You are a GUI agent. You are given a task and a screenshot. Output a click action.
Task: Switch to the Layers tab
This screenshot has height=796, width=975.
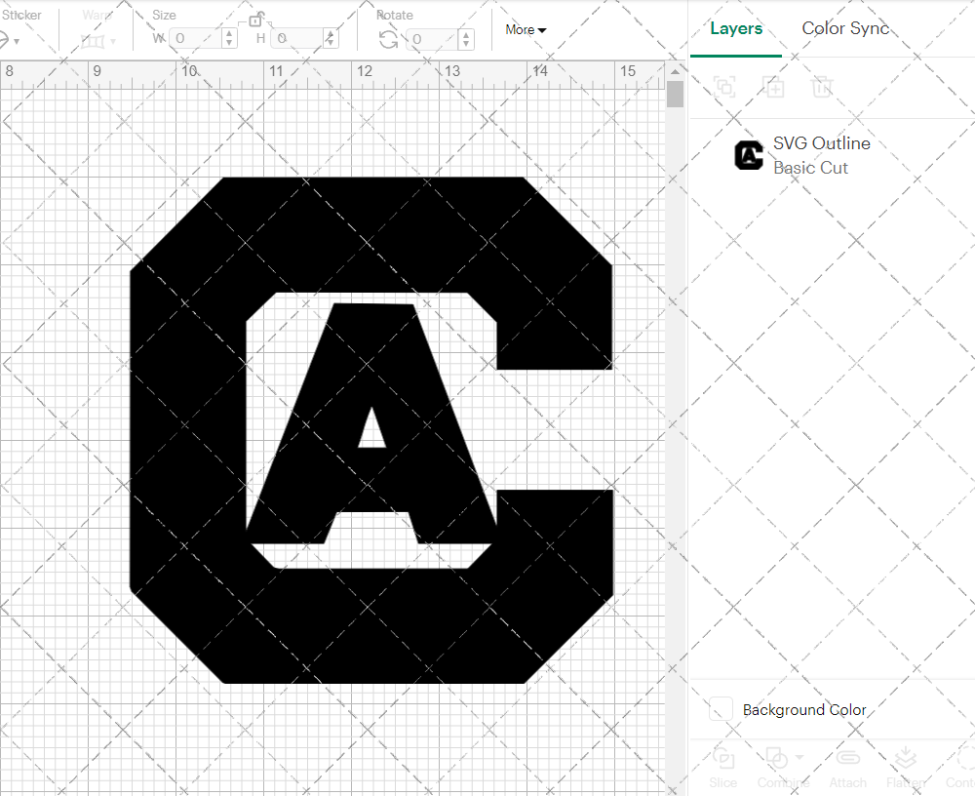(736, 28)
